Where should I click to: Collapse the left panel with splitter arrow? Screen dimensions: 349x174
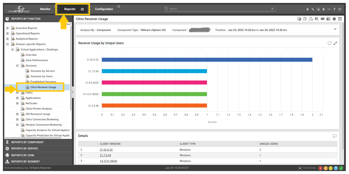pyautogui.click(x=73, y=92)
